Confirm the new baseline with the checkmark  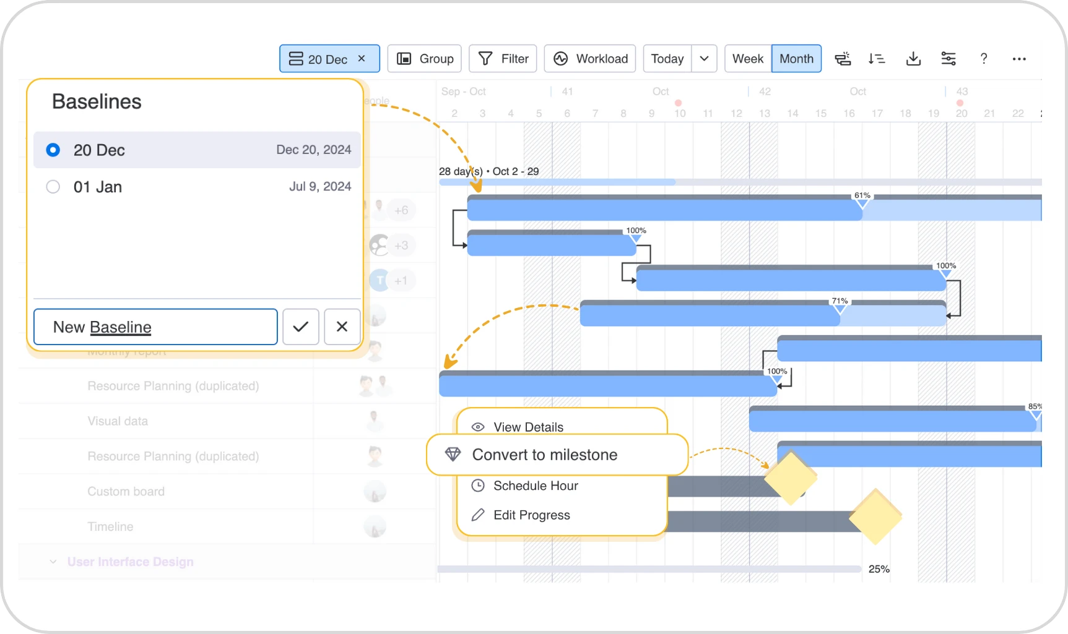300,327
